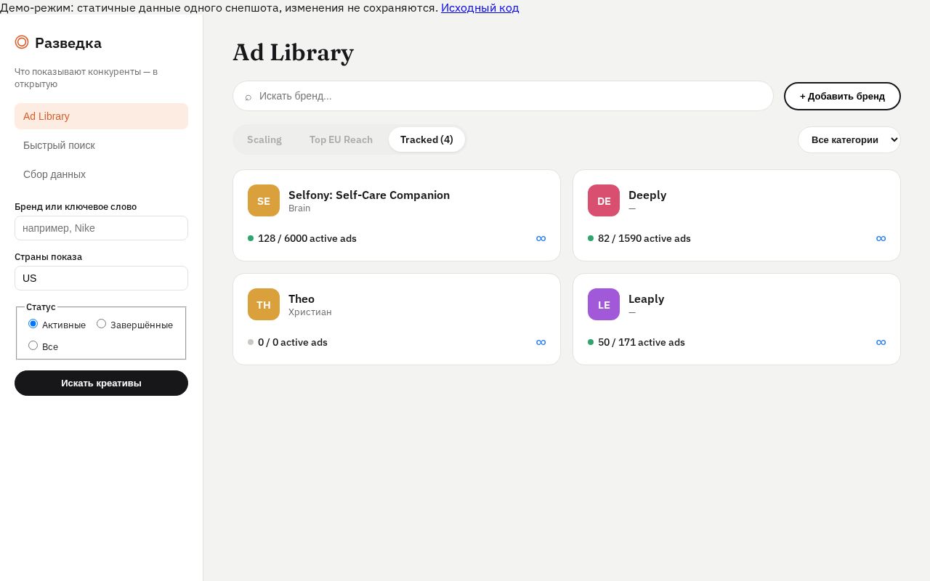This screenshot has height=581, width=930.
Task: Open Meta link icon on Theo card
Action: tap(541, 342)
